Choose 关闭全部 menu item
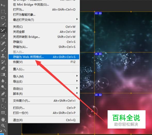 (x=44, y=32)
